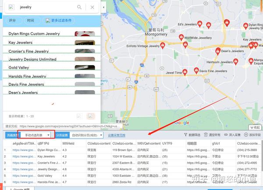This screenshot has height=190, width=263.
Task: Click the 收起 collapse button
Action: [255, 128]
